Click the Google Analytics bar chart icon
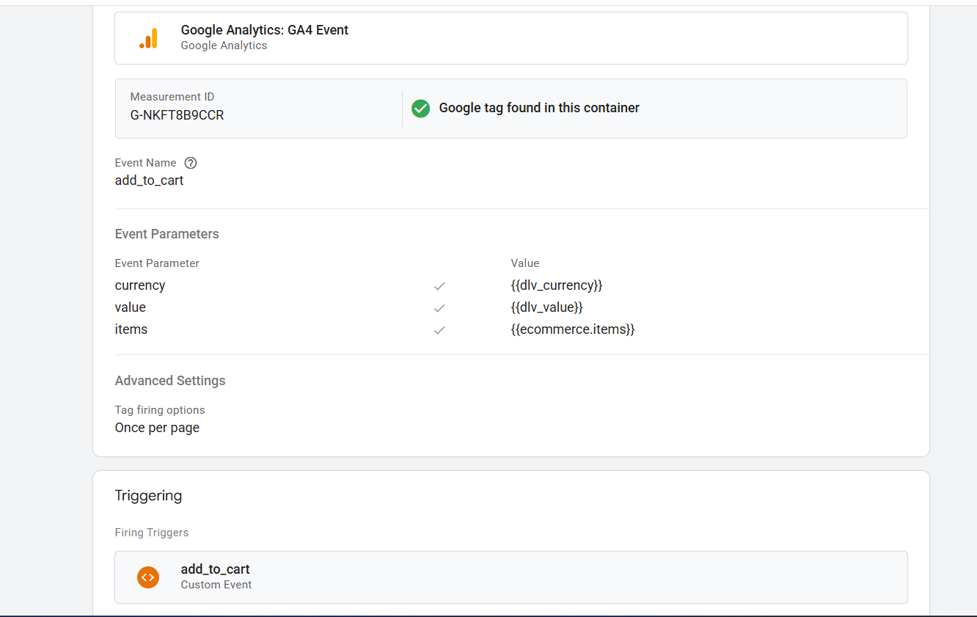977x617 pixels. pyautogui.click(x=148, y=38)
